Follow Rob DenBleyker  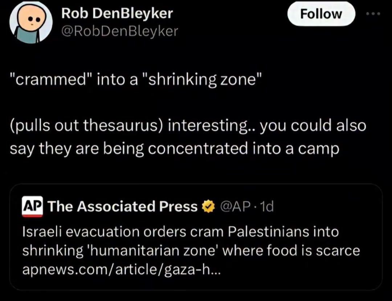pos(321,14)
